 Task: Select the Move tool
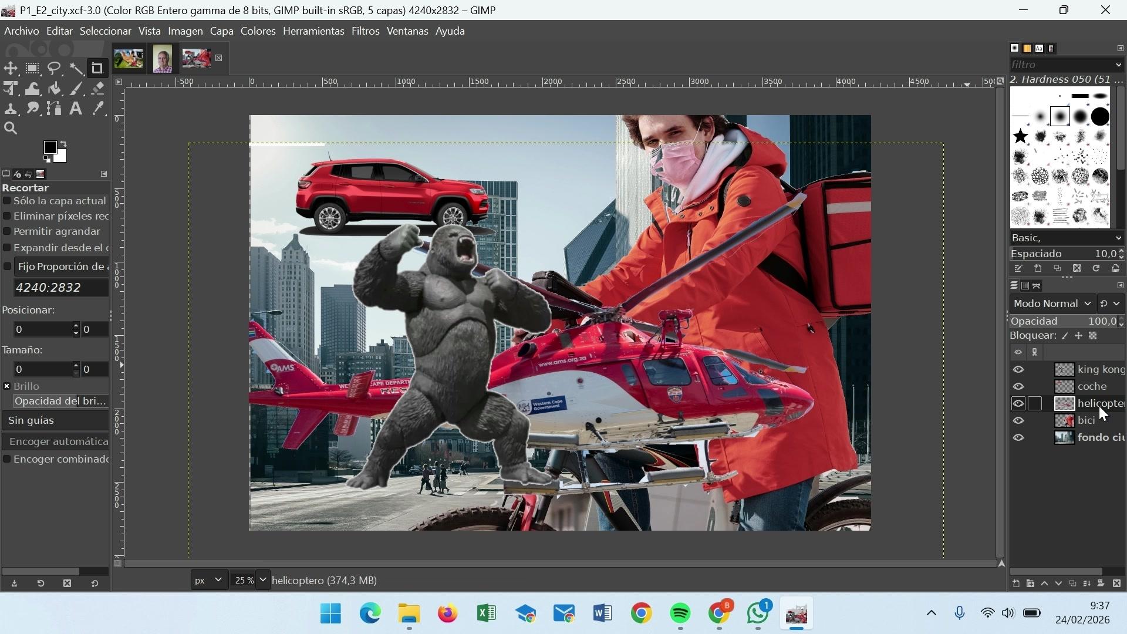pyautogui.click(x=11, y=69)
